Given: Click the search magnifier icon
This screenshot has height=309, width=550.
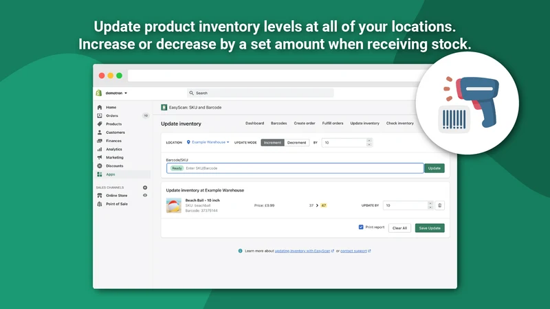Looking at the screenshot, I should [192, 93].
